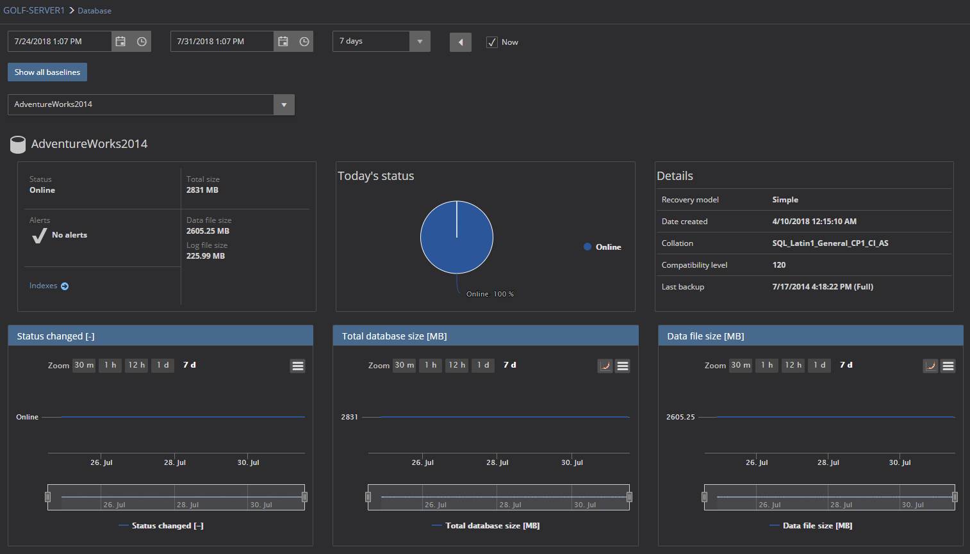The height and width of the screenshot is (554, 970).
Task: Click Show all baselines button
Action: (x=47, y=72)
